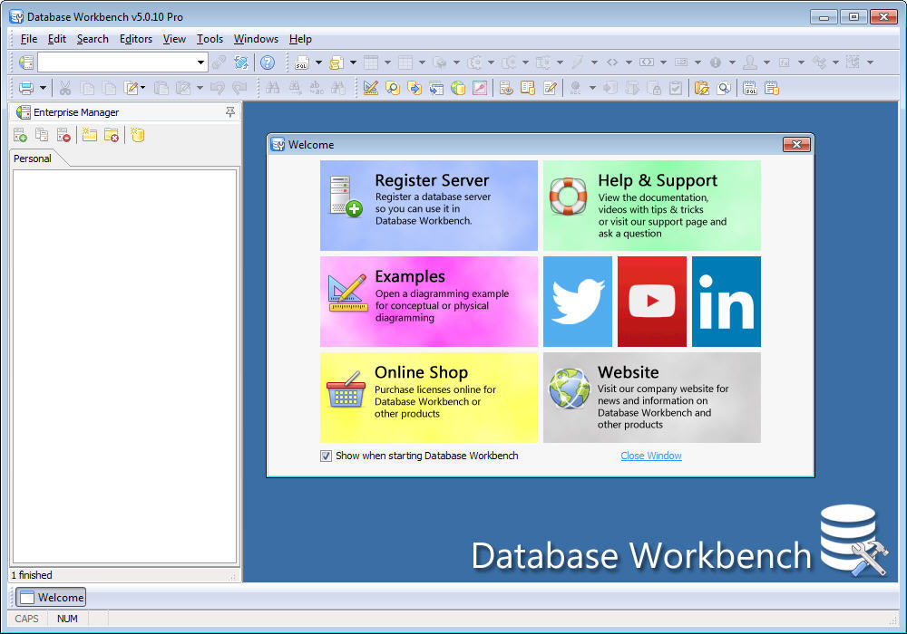The width and height of the screenshot is (907, 634).
Task: Expand the dropdown arrow next to printer icon
Action: 43,89
